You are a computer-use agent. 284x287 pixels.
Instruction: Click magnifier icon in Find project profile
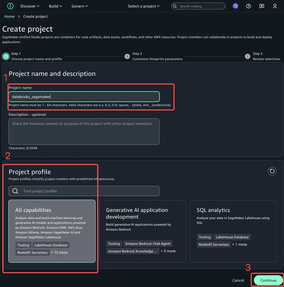pyautogui.click(x=15, y=191)
